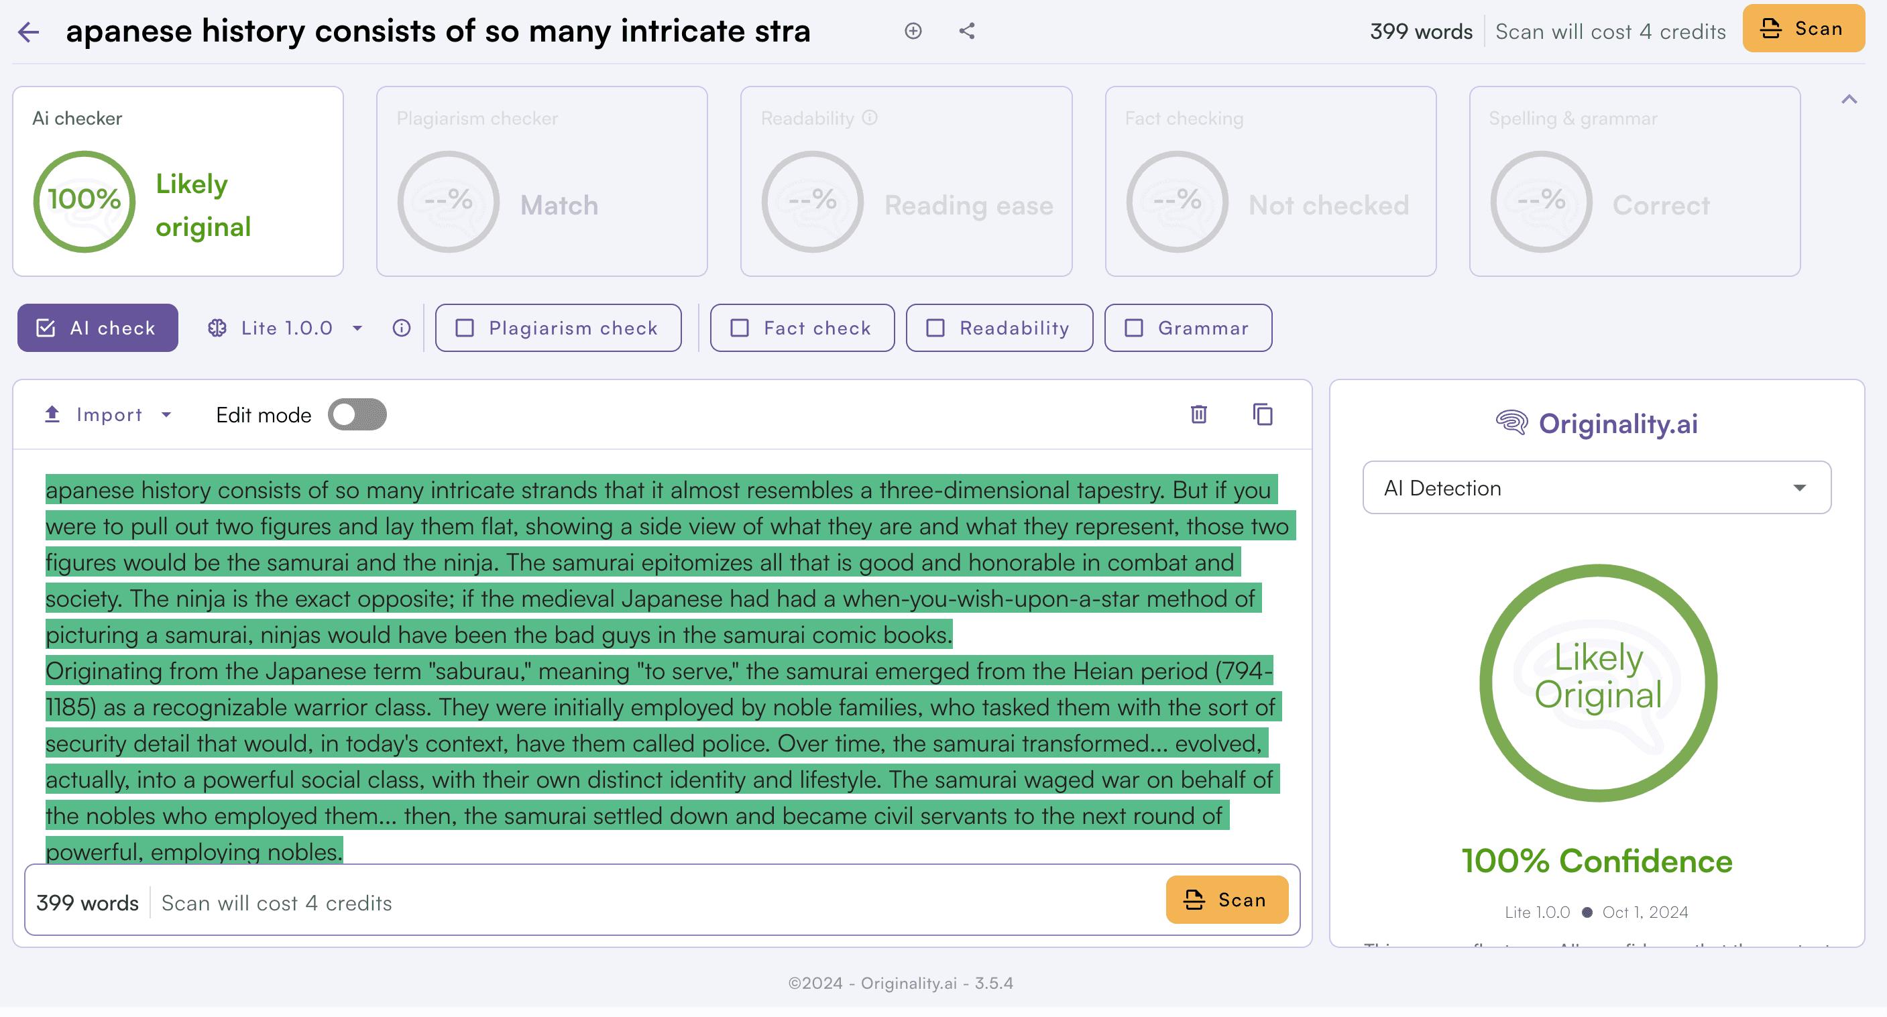
Task: Expand the Import menu
Action: coord(109,414)
